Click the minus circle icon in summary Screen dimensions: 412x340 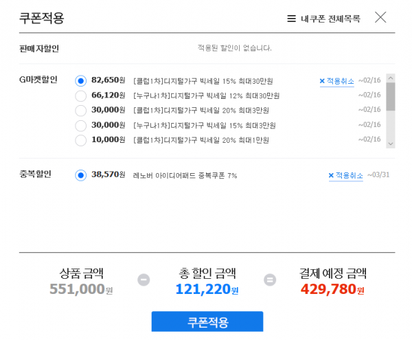tap(144, 280)
